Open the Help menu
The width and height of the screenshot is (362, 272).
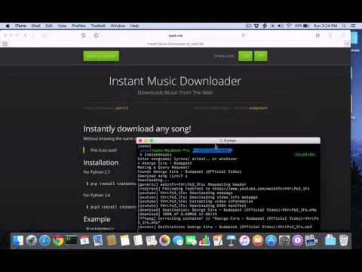134,26
